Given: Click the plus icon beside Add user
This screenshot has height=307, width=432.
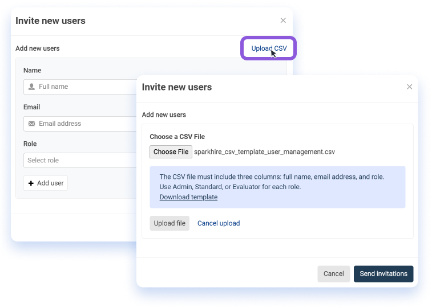Looking at the screenshot, I should click(x=31, y=183).
